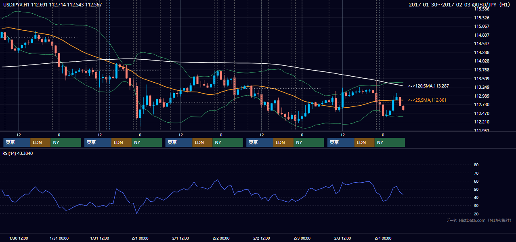Click price axis value 115.326
Viewport: 516px width, 242px height.
482,18
